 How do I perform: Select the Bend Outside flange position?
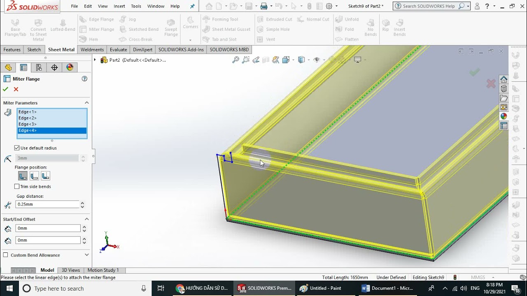tap(45, 176)
